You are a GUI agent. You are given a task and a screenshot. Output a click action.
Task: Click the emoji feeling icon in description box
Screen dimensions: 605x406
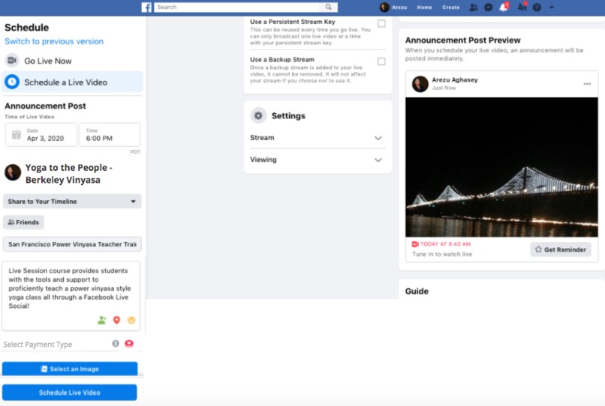tap(131, 320)
